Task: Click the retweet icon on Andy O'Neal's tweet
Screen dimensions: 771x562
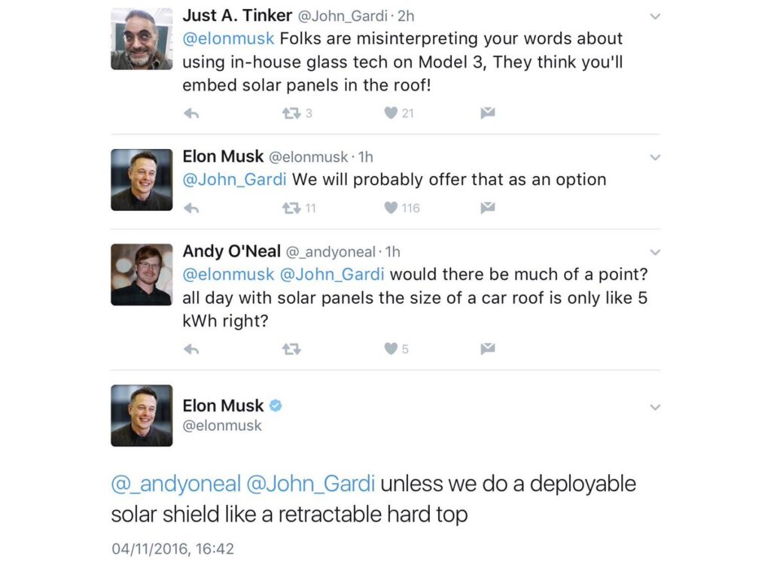Action: tap(292, 348)
